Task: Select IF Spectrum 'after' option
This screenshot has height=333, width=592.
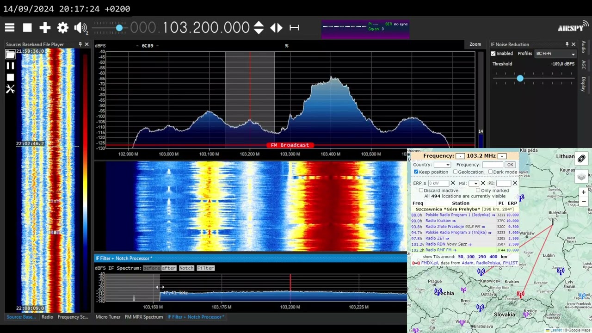Action: 168,268
